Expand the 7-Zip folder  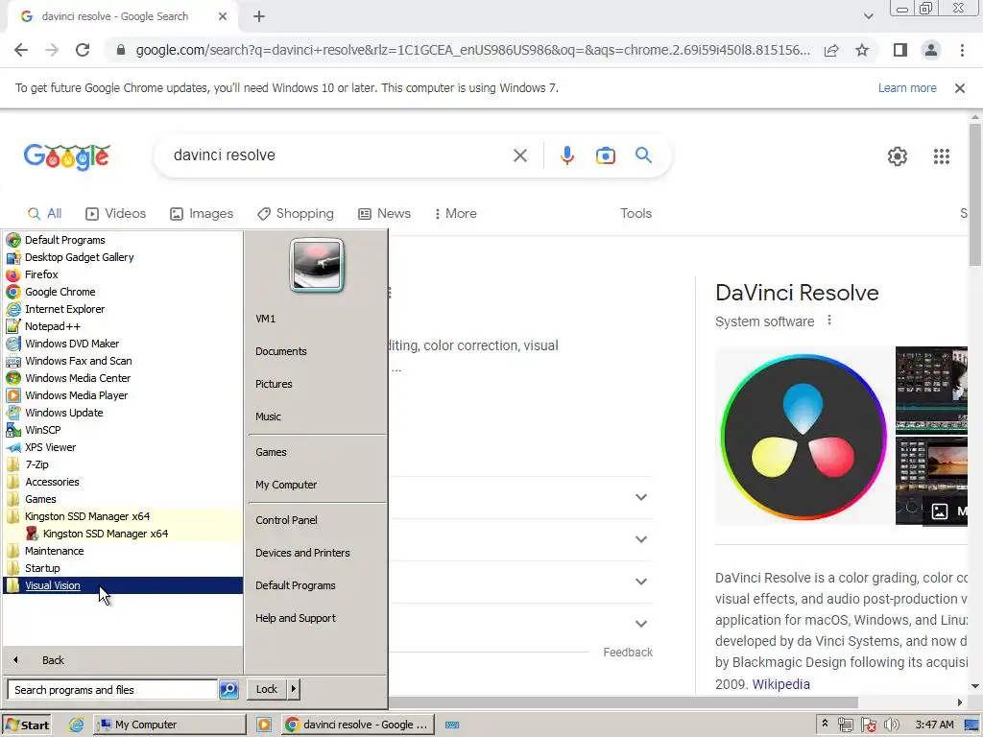pyautogui.click(x=37, y=464)
